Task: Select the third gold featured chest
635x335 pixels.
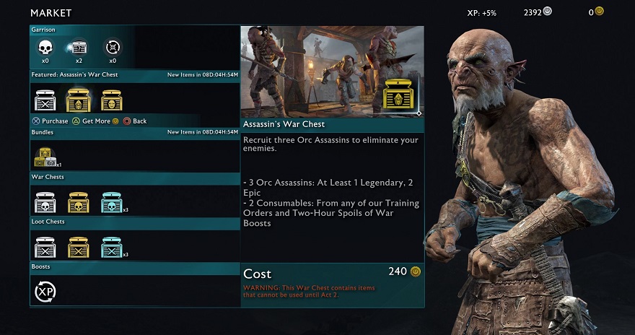Action: coord(111,100)
